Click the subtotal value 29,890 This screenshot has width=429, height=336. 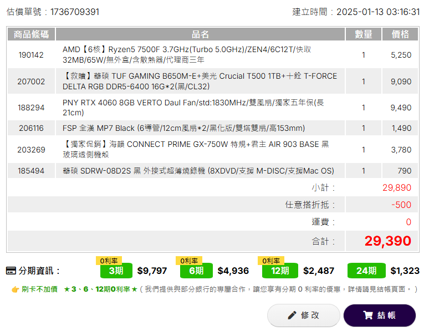397,188
